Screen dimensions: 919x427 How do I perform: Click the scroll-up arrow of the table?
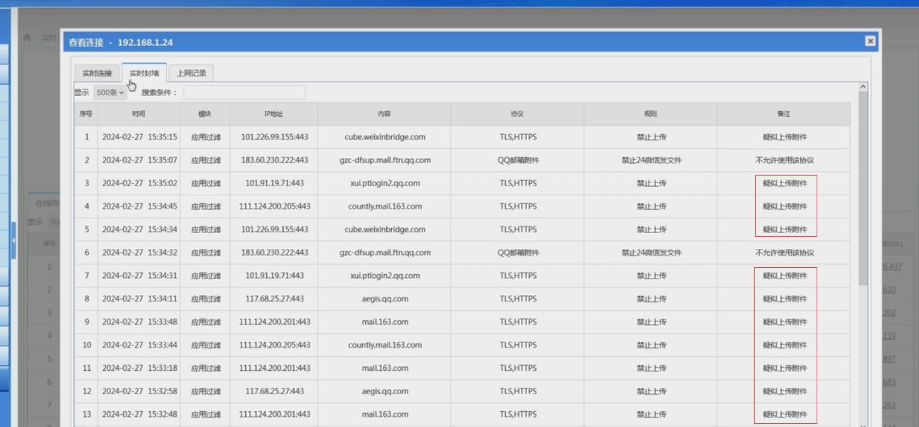(863, 87)
